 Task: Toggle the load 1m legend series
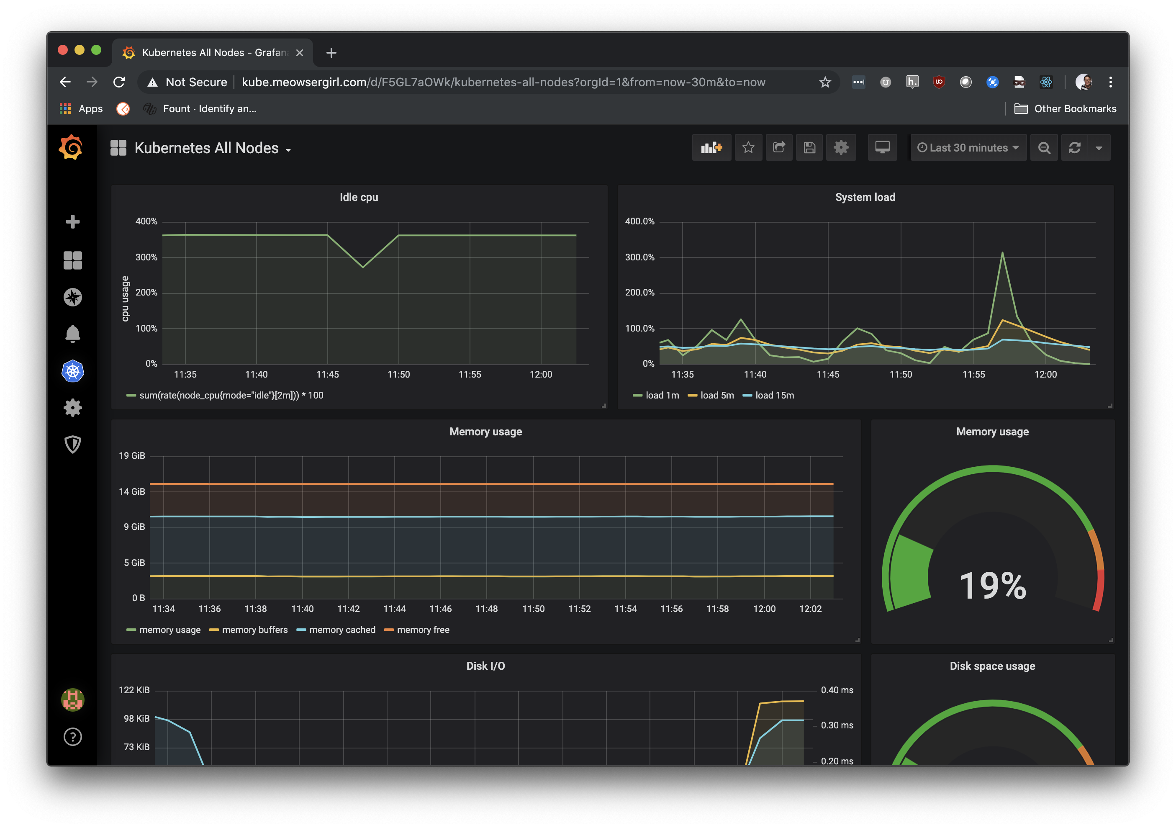662,395
